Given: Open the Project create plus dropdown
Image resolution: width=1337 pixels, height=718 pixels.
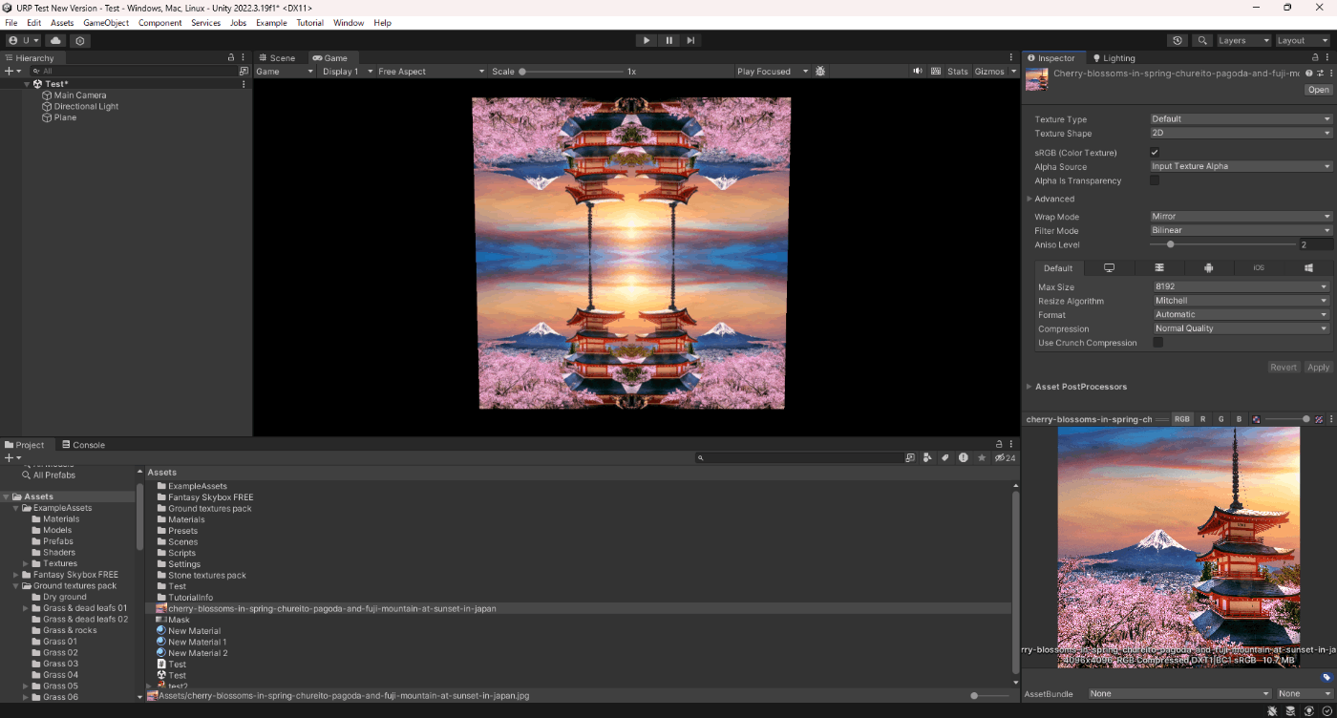Looking at the screenshot, I should pos(12,458).
